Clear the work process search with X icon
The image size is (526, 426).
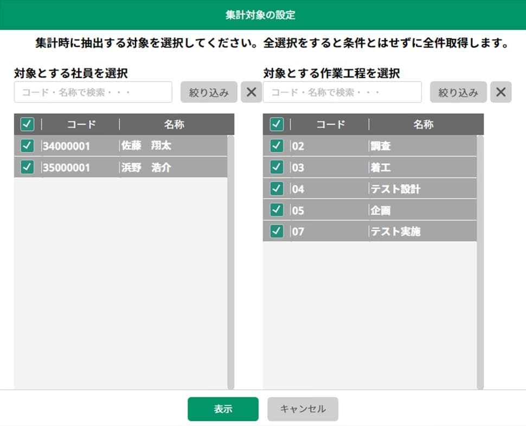pos(501,92)
